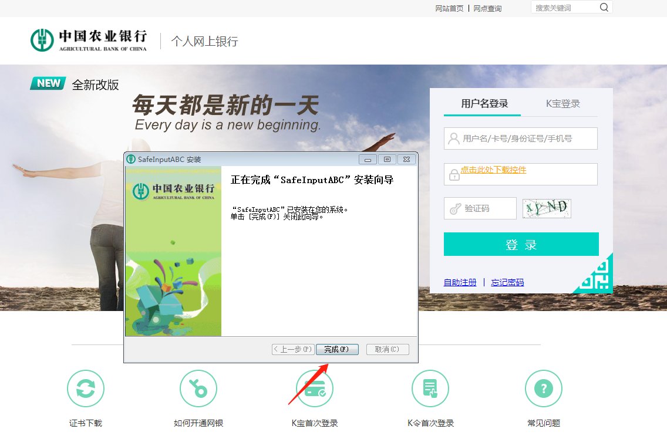Switch to the K宝登录 tab
667x446 pixels.
tap(563, 103)
